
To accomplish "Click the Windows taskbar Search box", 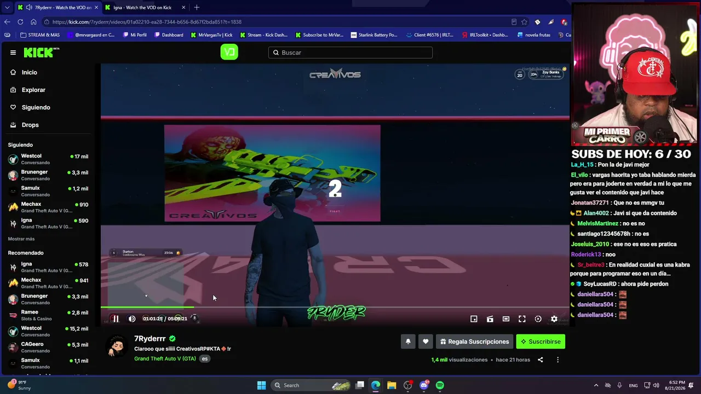I will click(x=311, y=385).
